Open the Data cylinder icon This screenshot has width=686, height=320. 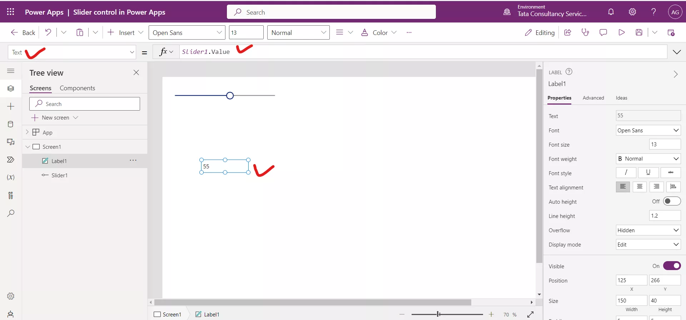(x=11, y=124)
